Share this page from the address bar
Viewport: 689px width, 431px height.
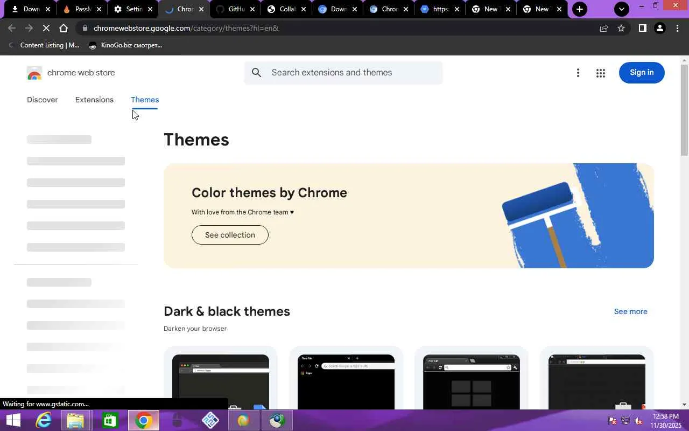[x=604, y=28]
